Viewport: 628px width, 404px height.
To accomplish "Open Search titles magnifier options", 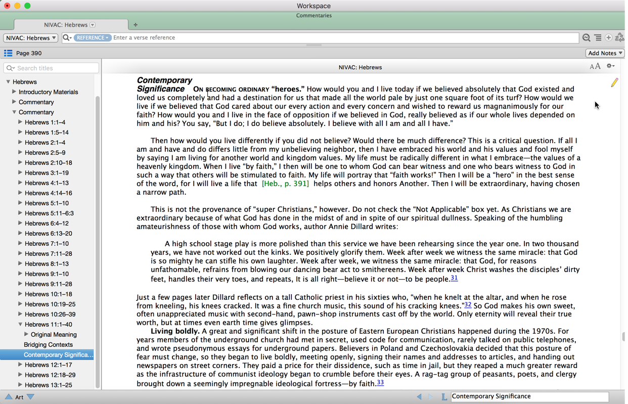I will (11, 68).
